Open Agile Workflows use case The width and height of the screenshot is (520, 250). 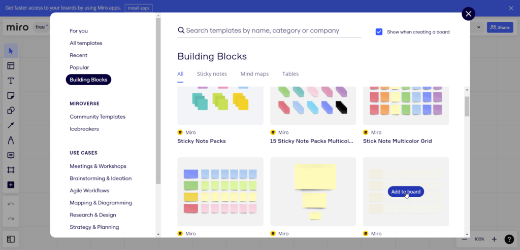(x=89, y=191)
